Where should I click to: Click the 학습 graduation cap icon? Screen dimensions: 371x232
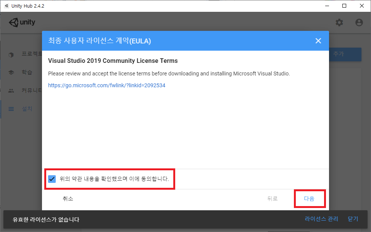click(x=11, y=72)
